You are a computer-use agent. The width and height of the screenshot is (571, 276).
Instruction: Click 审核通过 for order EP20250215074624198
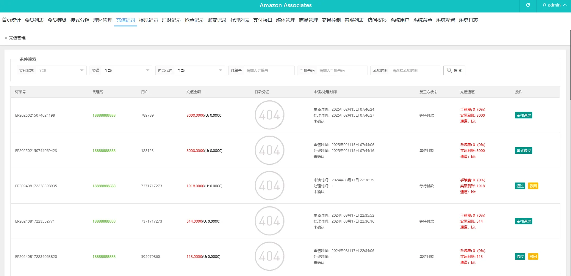click(523, 115)
